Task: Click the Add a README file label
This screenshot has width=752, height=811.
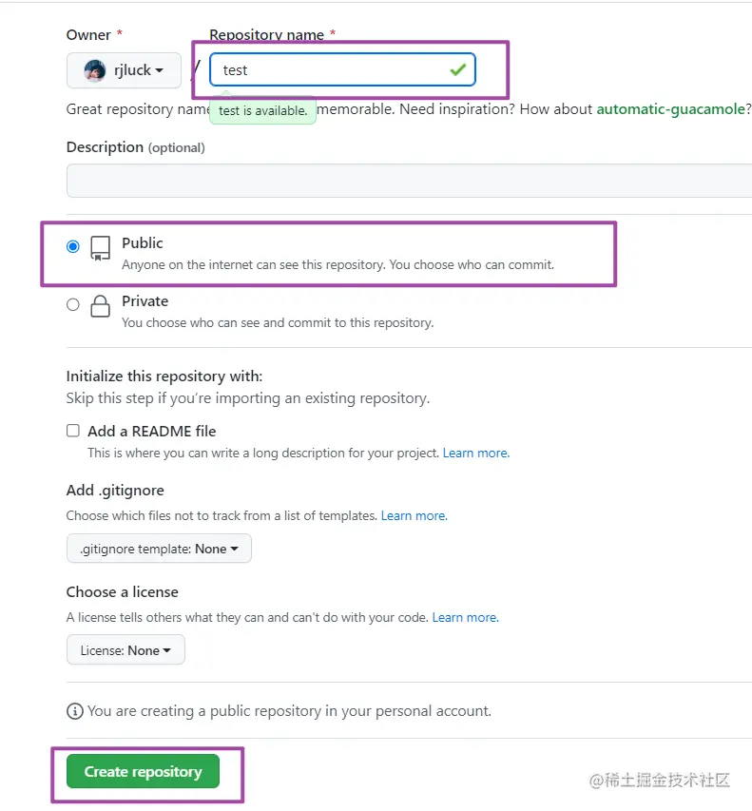Action: [x=152, y=431]
